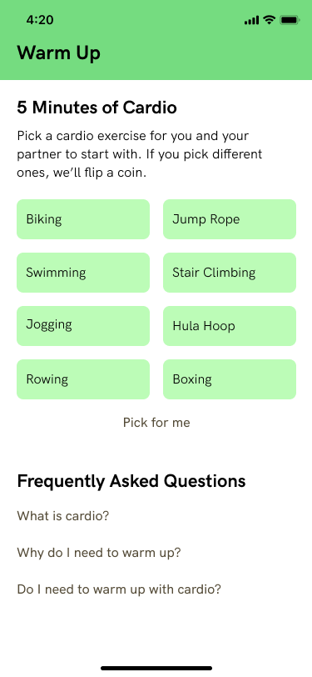Image resolution: width=312 pixels, height=677 pixels.
Task: Choose the Jogging exercise
Action: [83, 326]
